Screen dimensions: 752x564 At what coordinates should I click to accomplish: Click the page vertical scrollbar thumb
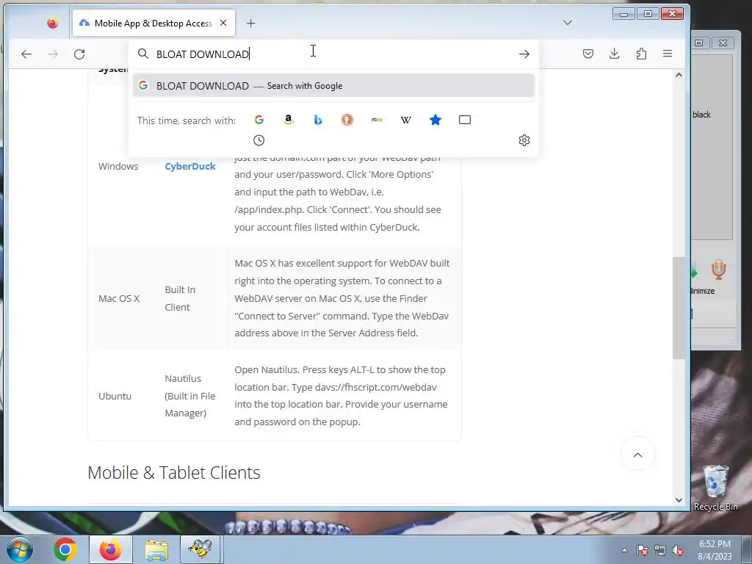coord(679,308)
